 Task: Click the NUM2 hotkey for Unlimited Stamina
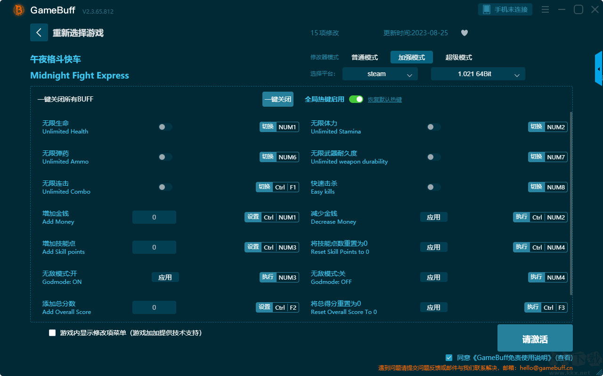pos(548,127)
